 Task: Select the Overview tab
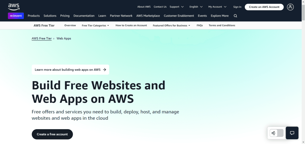pos(70,25)
